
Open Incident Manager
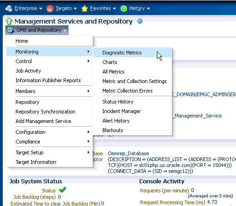click(132, 111)
